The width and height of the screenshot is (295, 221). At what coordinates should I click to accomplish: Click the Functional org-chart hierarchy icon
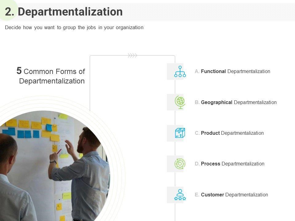180,72
